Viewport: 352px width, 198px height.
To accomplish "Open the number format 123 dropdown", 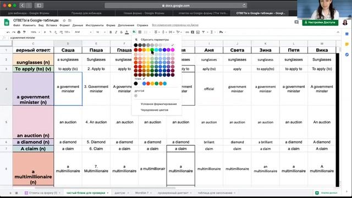I will pyautogui.click(x=67, y=32).
